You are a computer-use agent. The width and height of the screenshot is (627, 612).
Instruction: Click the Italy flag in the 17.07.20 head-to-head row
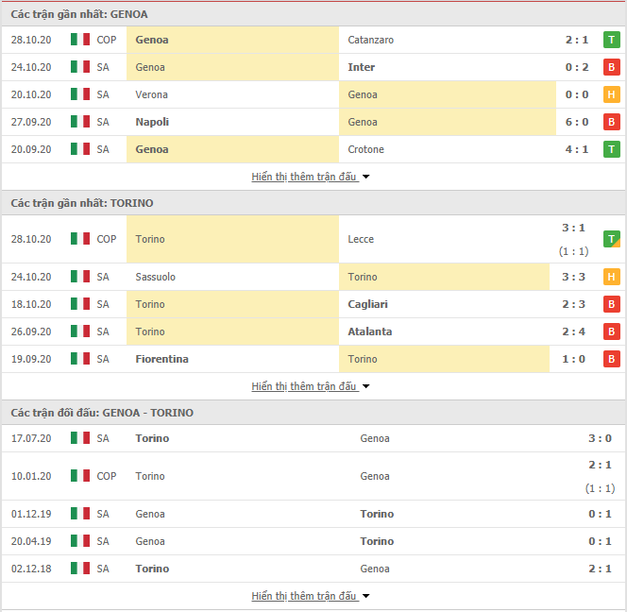click(80, 438)
